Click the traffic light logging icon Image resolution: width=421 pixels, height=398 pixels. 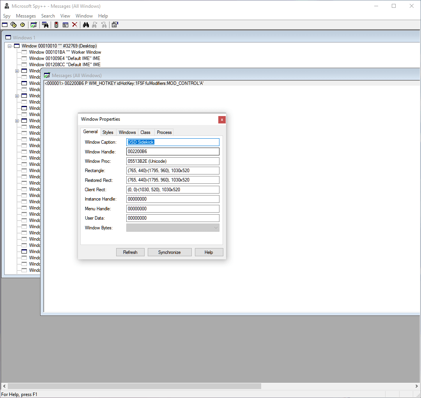[x=56, y=25]
